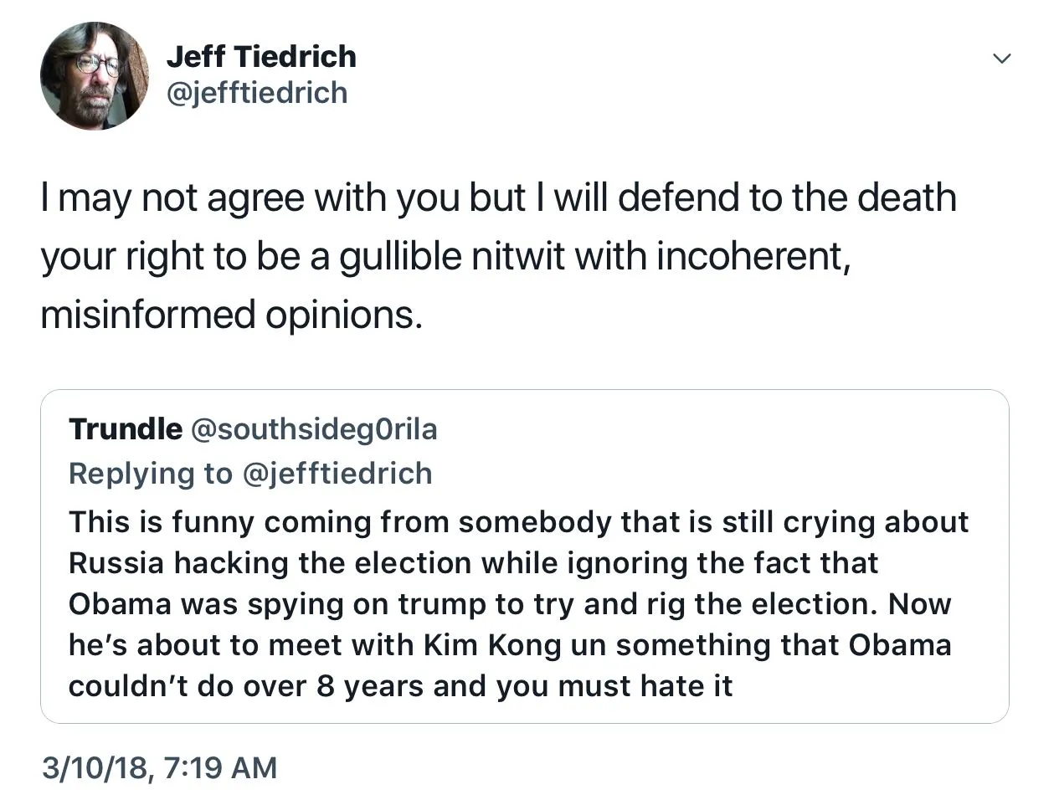
Task: Open the quoted author name Trundle
Action: tap(126, 428)
